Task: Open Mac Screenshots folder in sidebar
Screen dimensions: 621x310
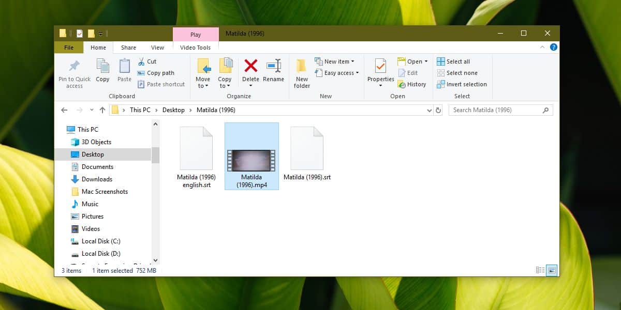Action: point(99,192)
